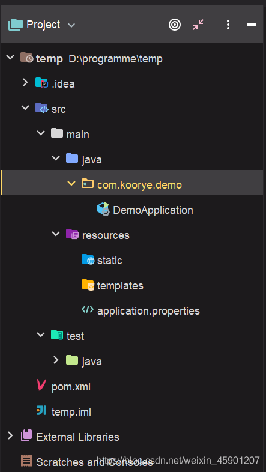Click the DemoApplication class icon
This screenshot has height=472, width=266.
point(103,208)
